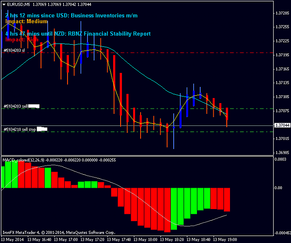Click price scale value 1.37255
291x243 pixels.
(x=282, y=27)
